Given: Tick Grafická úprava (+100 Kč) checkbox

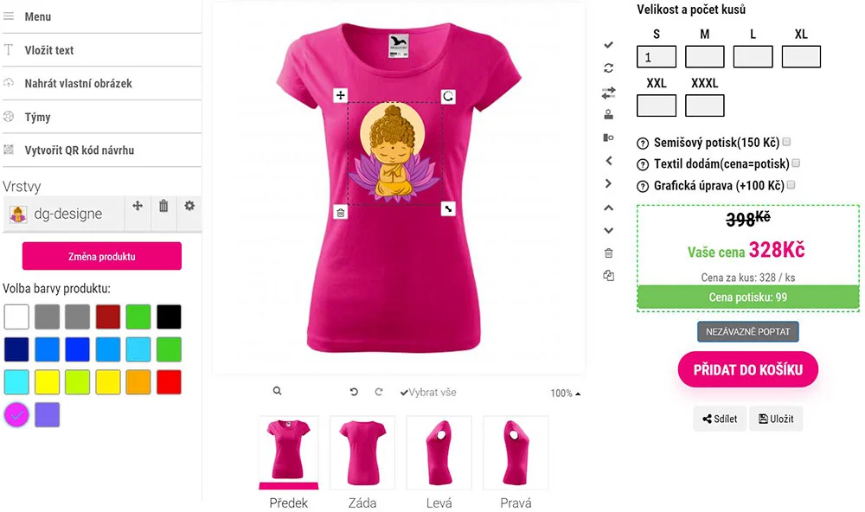Looking at the screenshot, I should tap(791, 185).
